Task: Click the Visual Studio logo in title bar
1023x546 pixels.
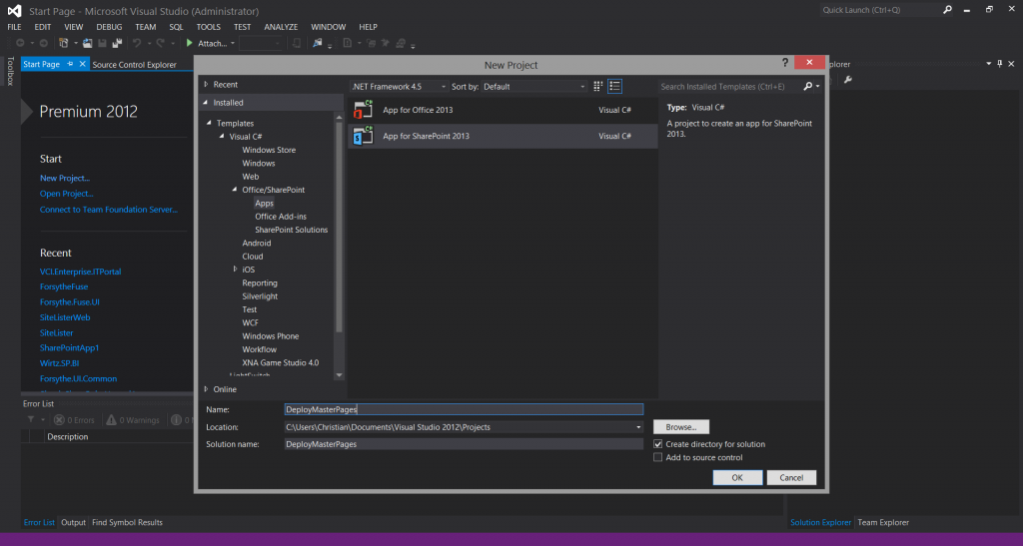Action: click(14, 10)
